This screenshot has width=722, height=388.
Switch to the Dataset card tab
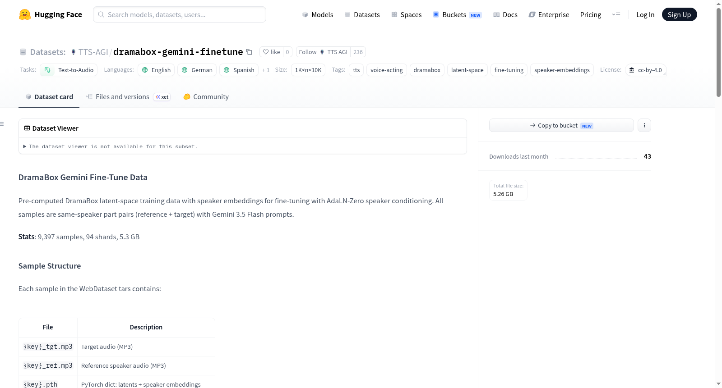pyautogui.click(x=49, y=97)
